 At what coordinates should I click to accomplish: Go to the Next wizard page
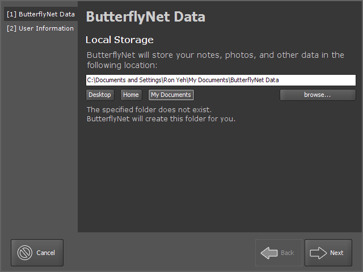pyautogui.click(x=328, y=253)
